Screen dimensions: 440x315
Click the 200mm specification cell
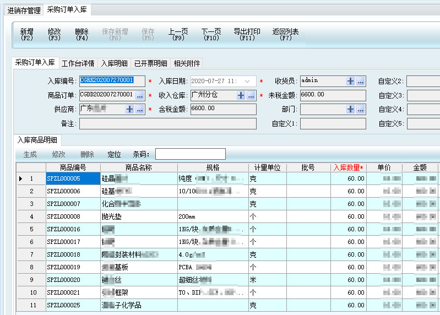(x=213, y=216)
